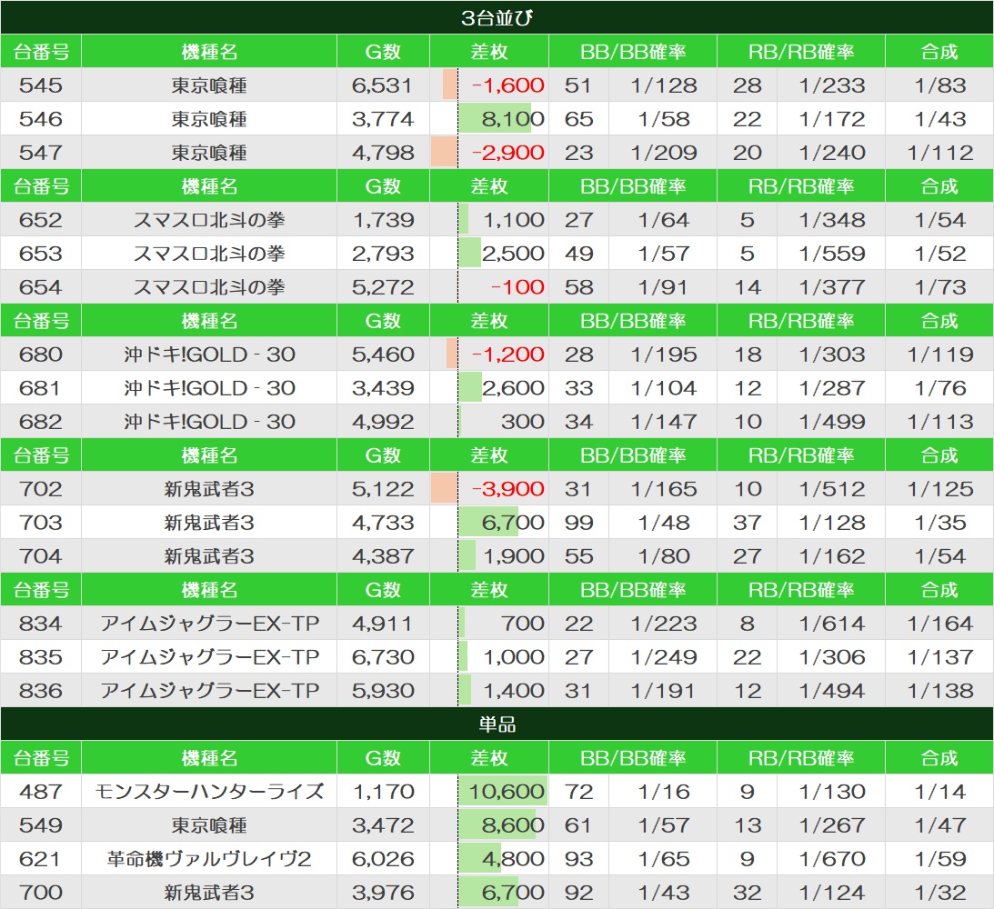Screen dimensions: 994x909
Task: Click the -2,900 difference value
Action: tap(507, 152)
